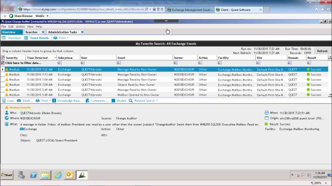
Task: Refresh the browser page
Action: point(162,9)
